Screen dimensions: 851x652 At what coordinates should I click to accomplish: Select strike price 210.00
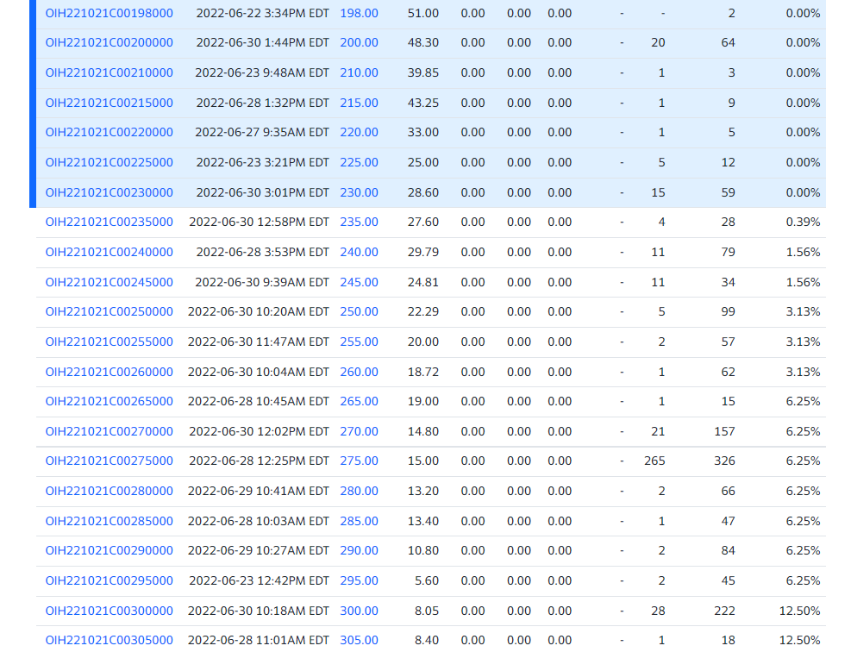click(x=360, y=72)
